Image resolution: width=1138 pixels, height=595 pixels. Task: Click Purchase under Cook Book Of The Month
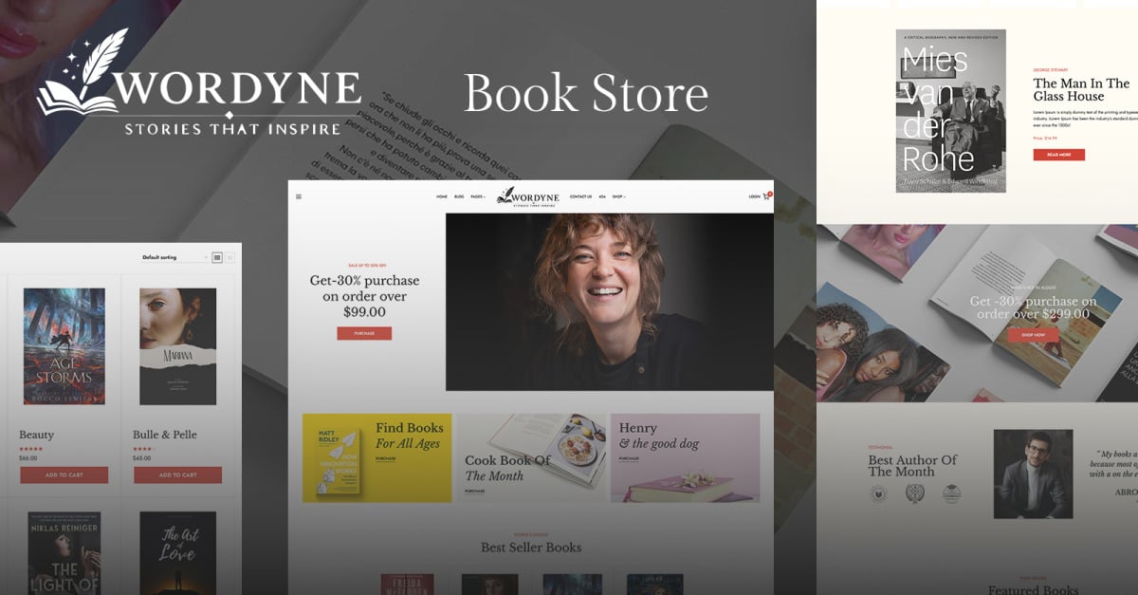475,491
